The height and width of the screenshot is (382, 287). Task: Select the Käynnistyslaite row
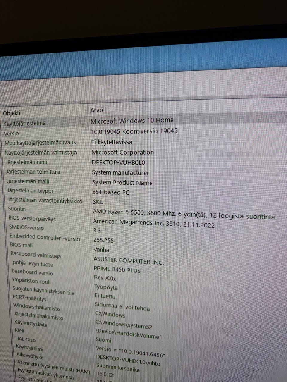coord(31,323)
